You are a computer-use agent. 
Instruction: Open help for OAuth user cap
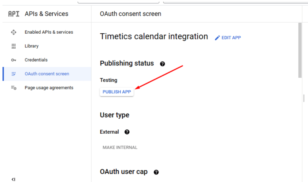pos(156,172)
